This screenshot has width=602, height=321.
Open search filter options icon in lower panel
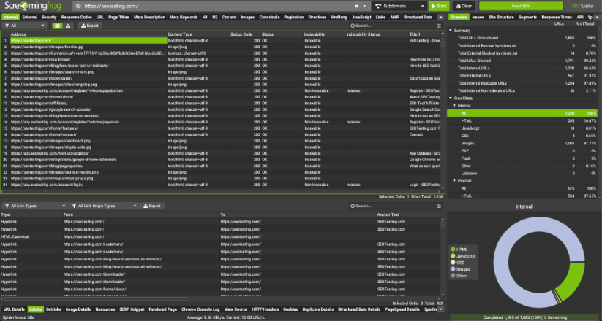tap(440, 206)
